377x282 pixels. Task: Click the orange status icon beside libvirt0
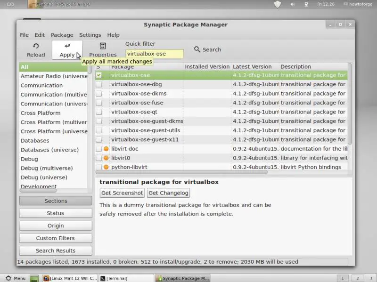click(106, 158)
